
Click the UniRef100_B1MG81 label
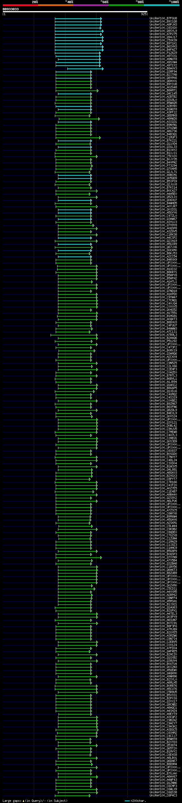click(163, 316)
